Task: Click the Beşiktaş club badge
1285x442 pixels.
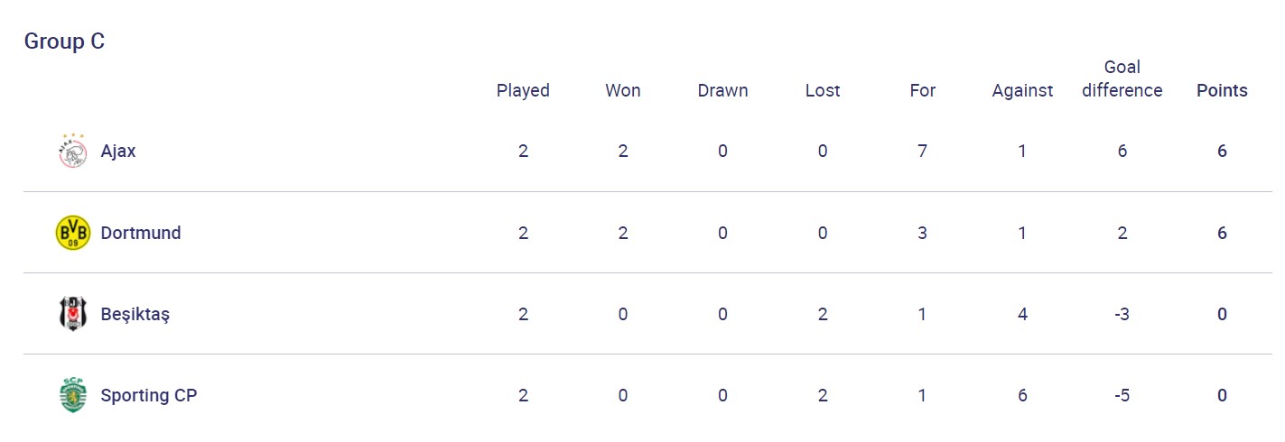Action: pos(72,314)
